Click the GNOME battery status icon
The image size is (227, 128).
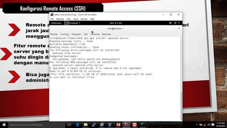175,23
